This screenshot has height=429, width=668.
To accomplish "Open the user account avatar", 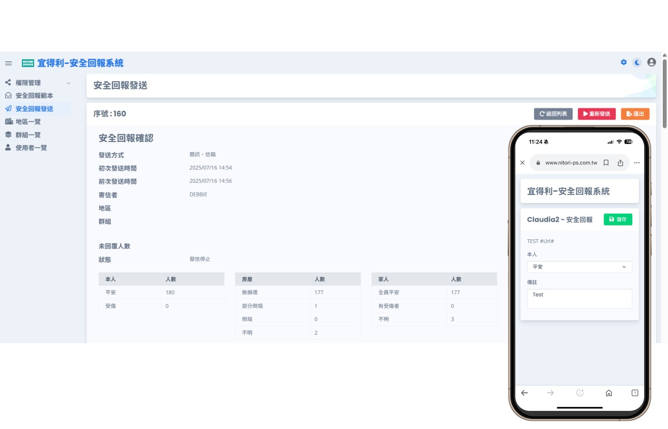I will (651, 62).
